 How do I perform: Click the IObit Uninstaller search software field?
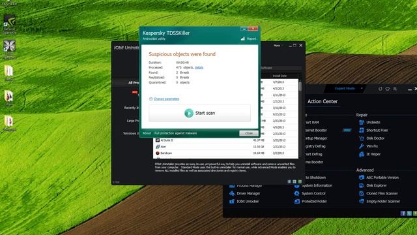point(281,68)
